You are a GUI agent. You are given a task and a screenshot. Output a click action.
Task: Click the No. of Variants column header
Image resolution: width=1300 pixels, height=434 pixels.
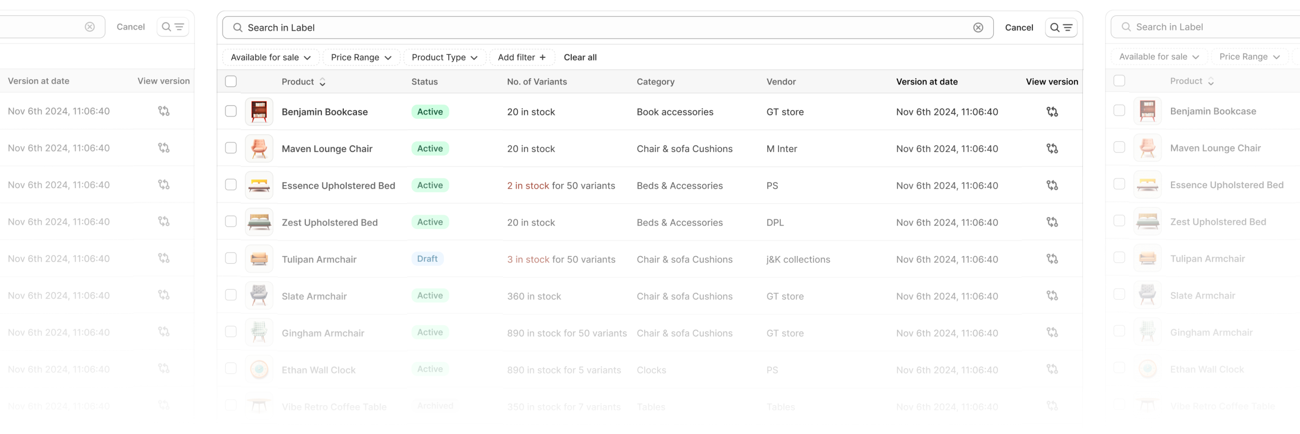coord(537,82)
